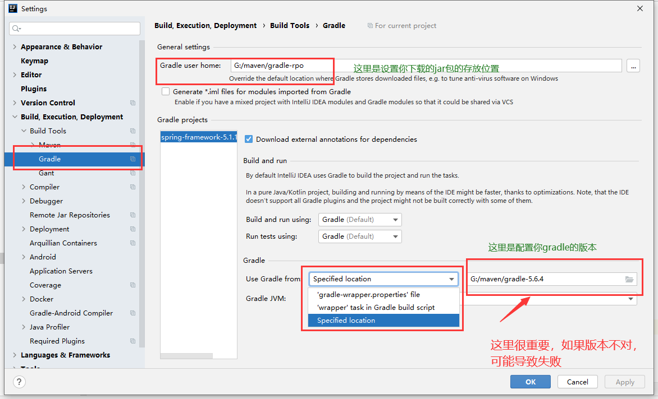658x399 pixels.
Task: Click the project-level icon beside Required Plugins
Action: pos(132,341)
